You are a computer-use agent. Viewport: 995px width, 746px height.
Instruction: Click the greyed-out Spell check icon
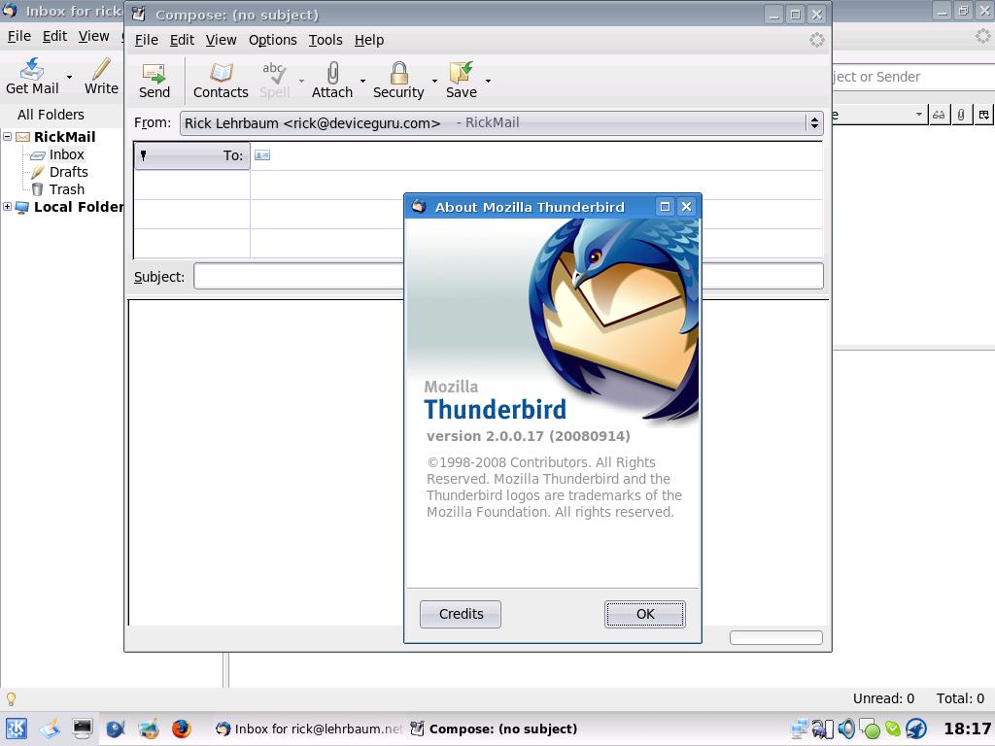274,73
